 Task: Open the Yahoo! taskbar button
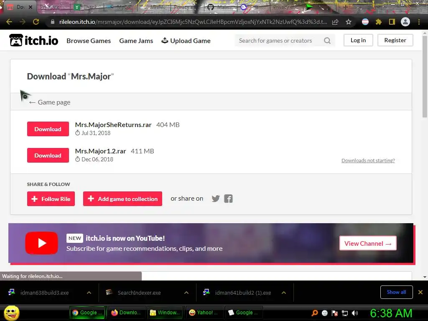tap(204, 313)
